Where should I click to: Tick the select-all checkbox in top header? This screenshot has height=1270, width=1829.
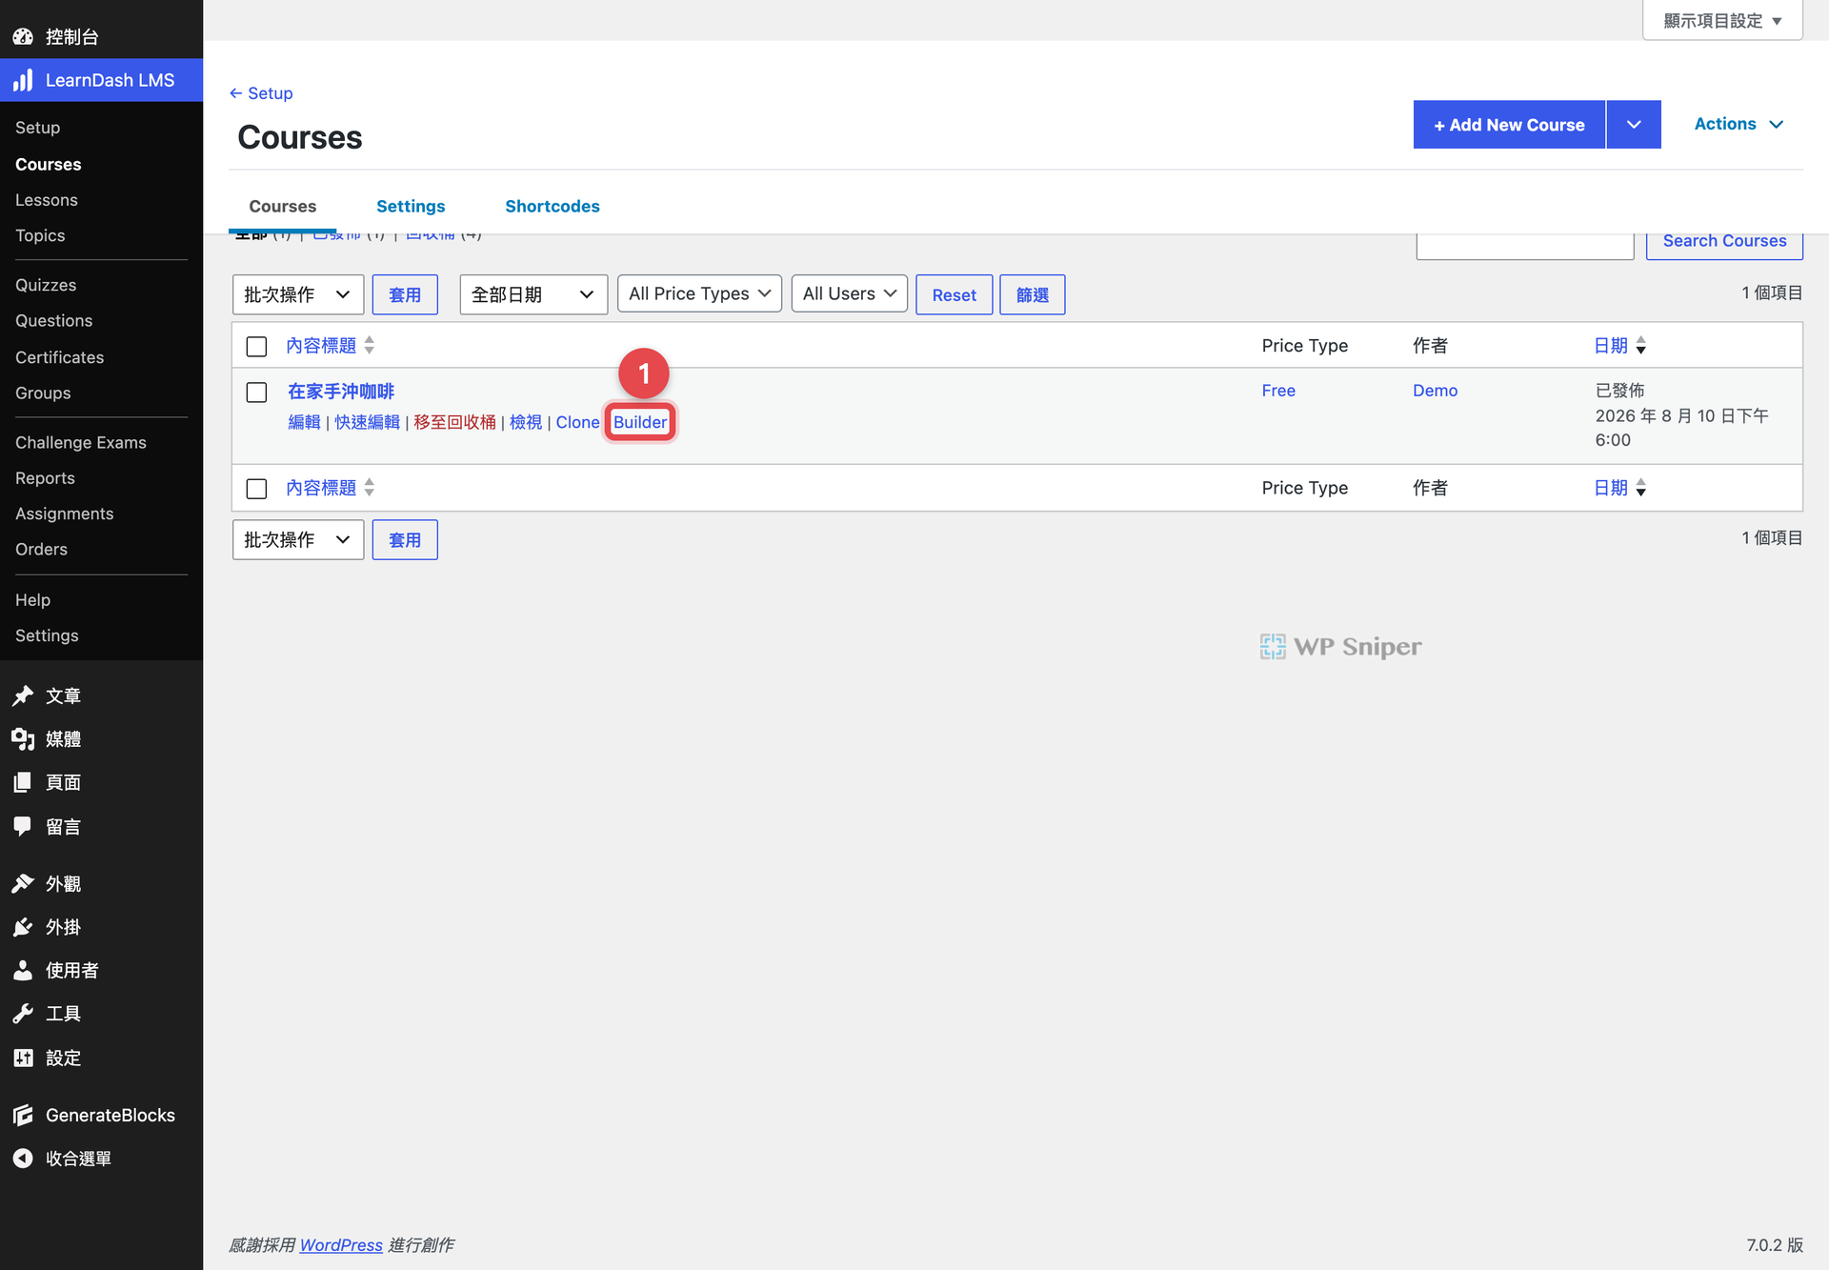[256, 346]
